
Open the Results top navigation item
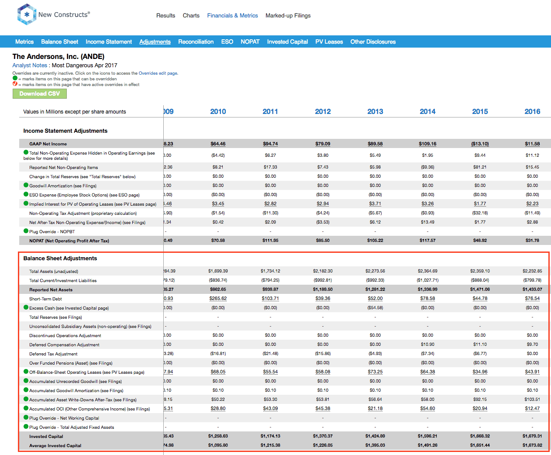[166, 16]
